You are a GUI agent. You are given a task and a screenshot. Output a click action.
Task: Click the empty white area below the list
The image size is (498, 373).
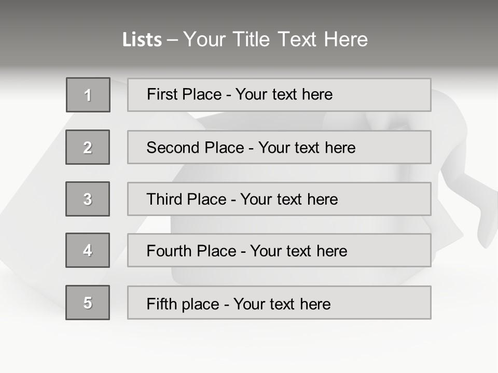(249, 347)
